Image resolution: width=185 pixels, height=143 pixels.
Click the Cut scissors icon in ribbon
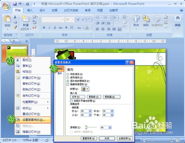click(15, 17)
